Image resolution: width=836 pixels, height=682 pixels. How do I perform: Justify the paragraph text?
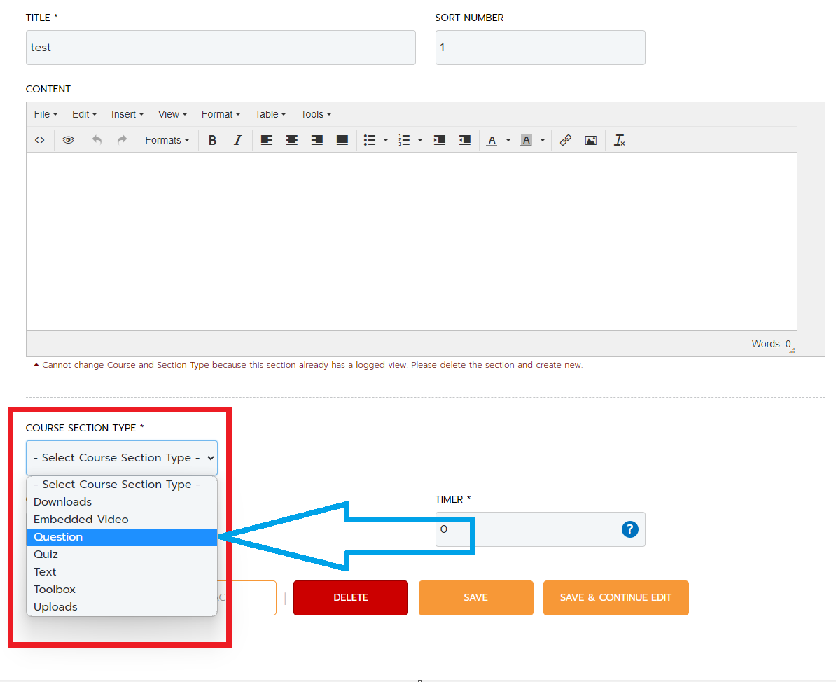pos(342,140)
